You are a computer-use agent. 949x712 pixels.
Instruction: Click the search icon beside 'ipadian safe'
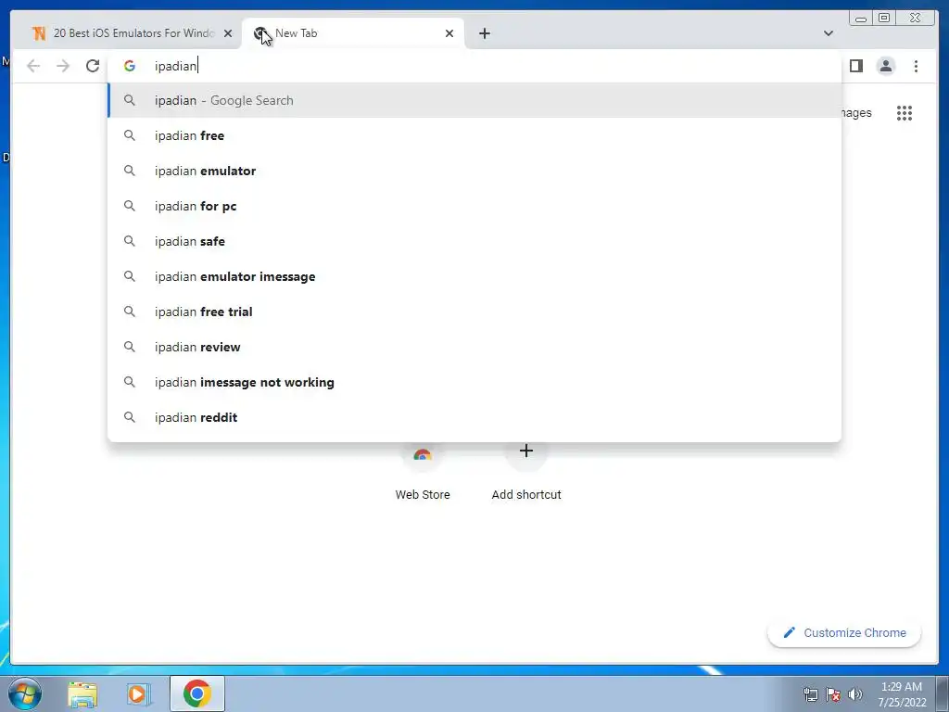[130, 241]
